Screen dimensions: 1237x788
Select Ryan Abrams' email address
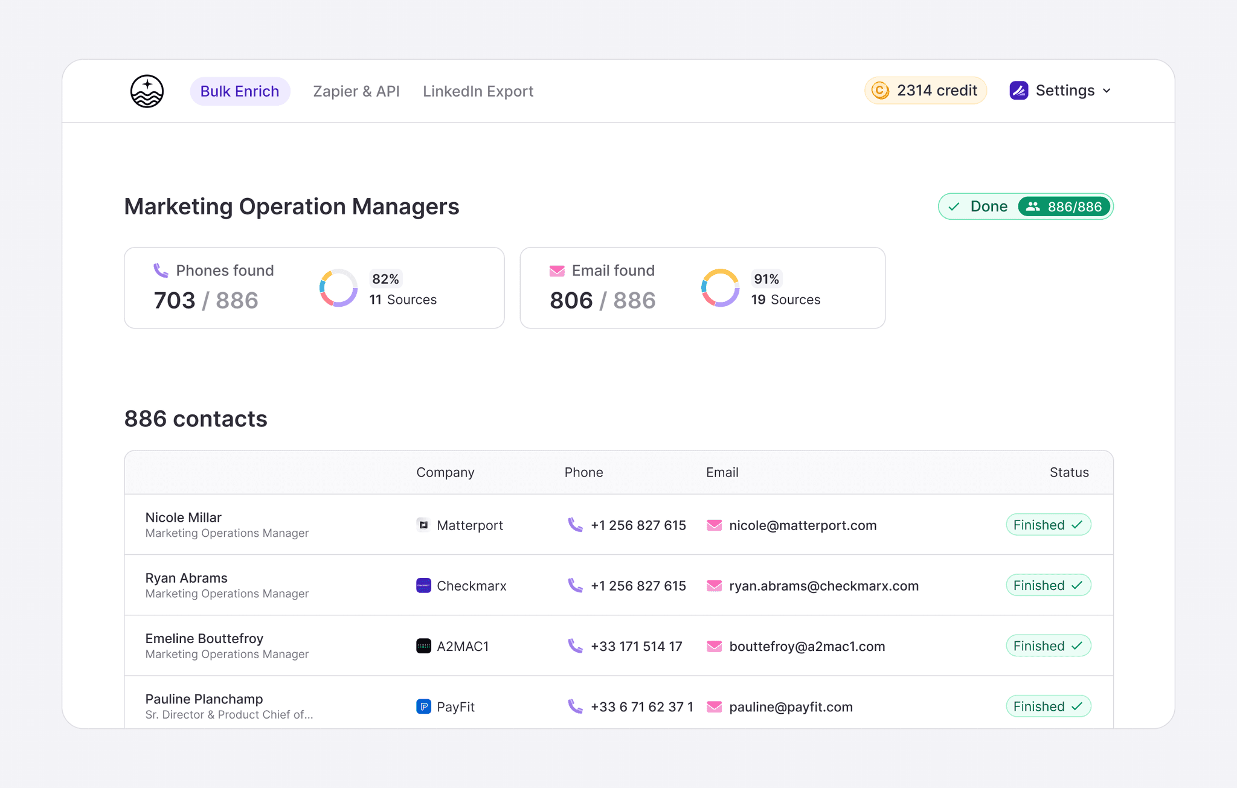pos(823,585)
